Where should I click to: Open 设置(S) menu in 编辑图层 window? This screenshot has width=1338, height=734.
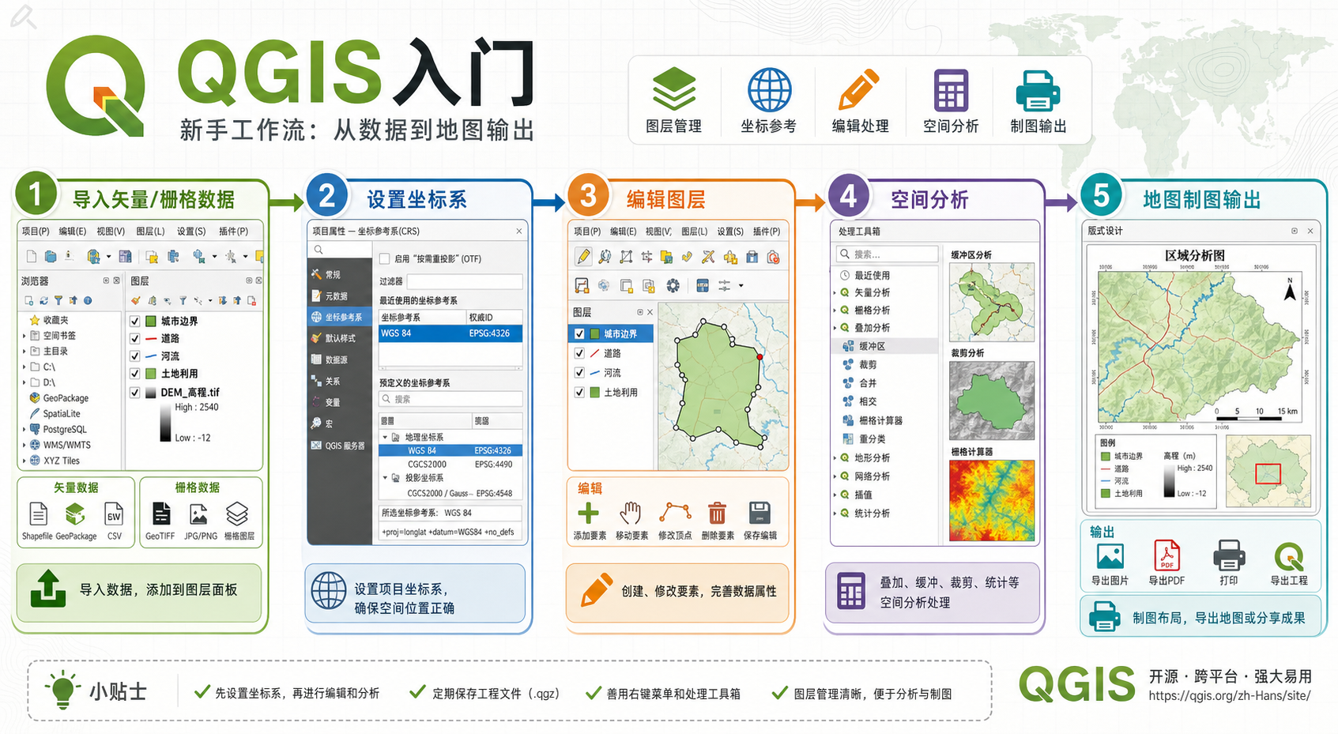(x=730, y=231)
